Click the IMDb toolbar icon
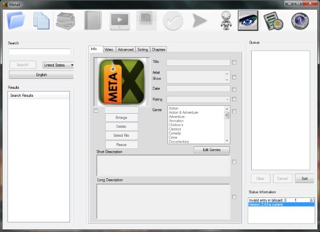This screenshot has width=320, height=232. [x=146, y=21]
